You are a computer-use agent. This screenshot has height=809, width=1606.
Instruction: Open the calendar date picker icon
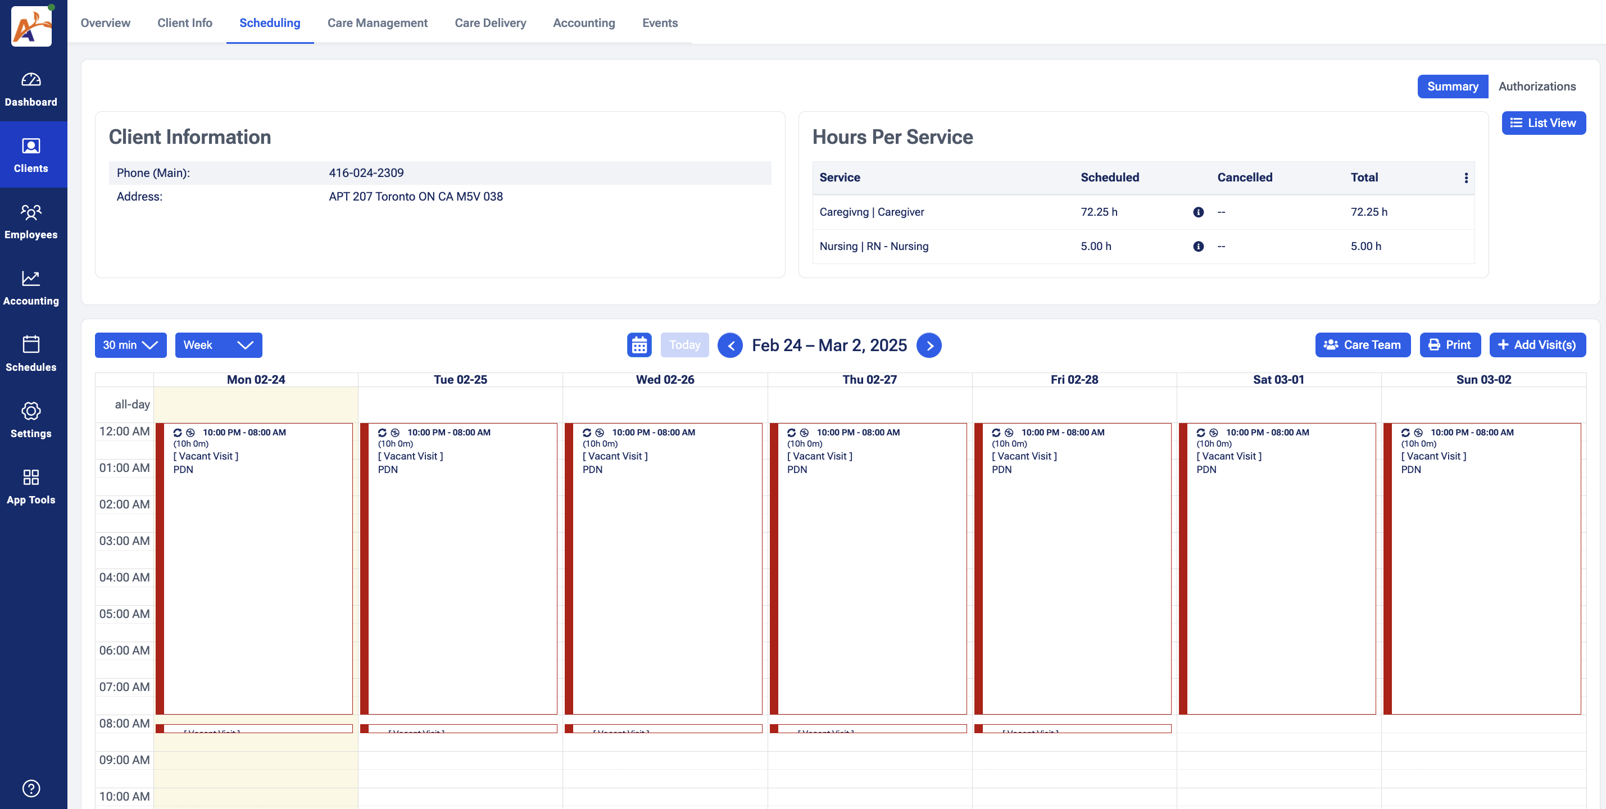(639, 346)
